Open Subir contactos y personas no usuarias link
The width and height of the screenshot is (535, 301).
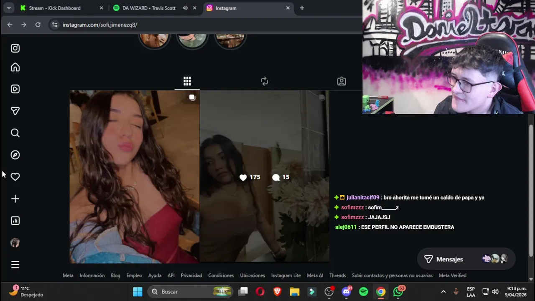pos(392,275)
